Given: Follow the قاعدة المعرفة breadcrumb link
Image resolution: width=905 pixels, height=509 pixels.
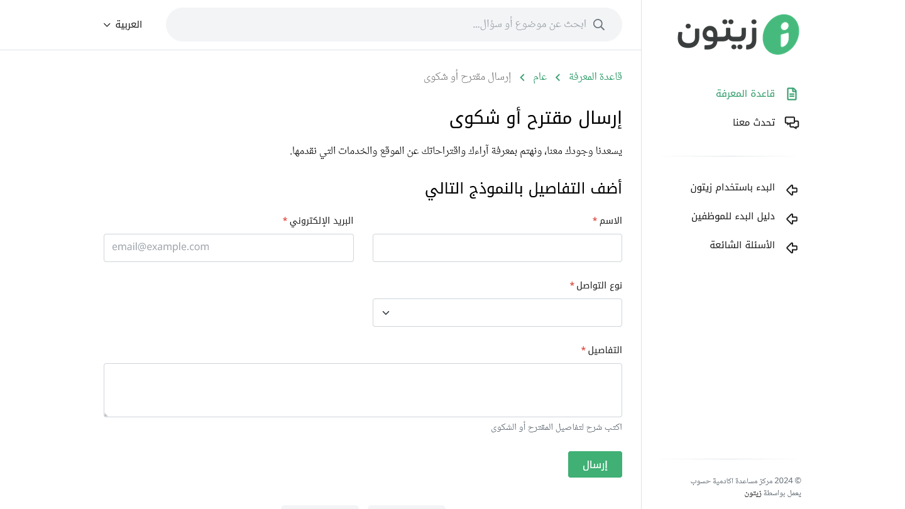Looking at the screenshot, I should point(595,77).
